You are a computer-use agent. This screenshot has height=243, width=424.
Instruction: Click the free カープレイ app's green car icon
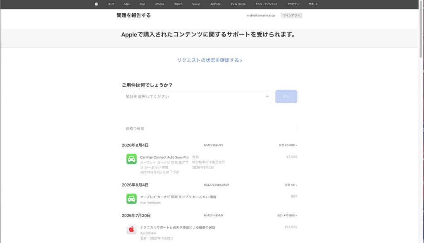pos(131,199)
